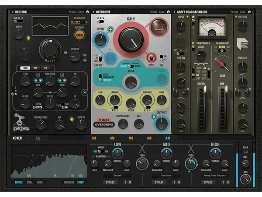262x197 pixels.
Task: Switch to the EQ tab in bottom panel
Action: (x=38, y=138)
